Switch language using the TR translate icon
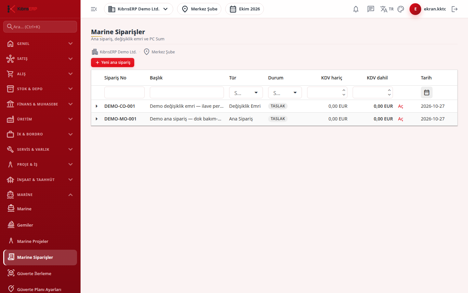 click(x=387, y=9)
